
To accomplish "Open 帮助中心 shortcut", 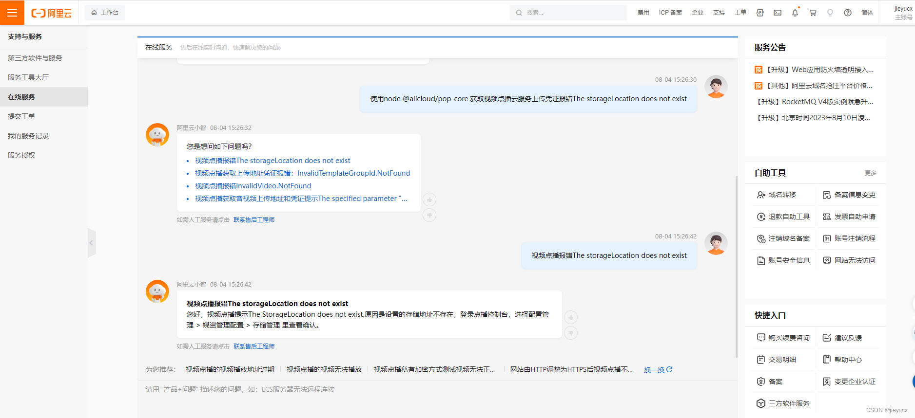I will point(842,360).
